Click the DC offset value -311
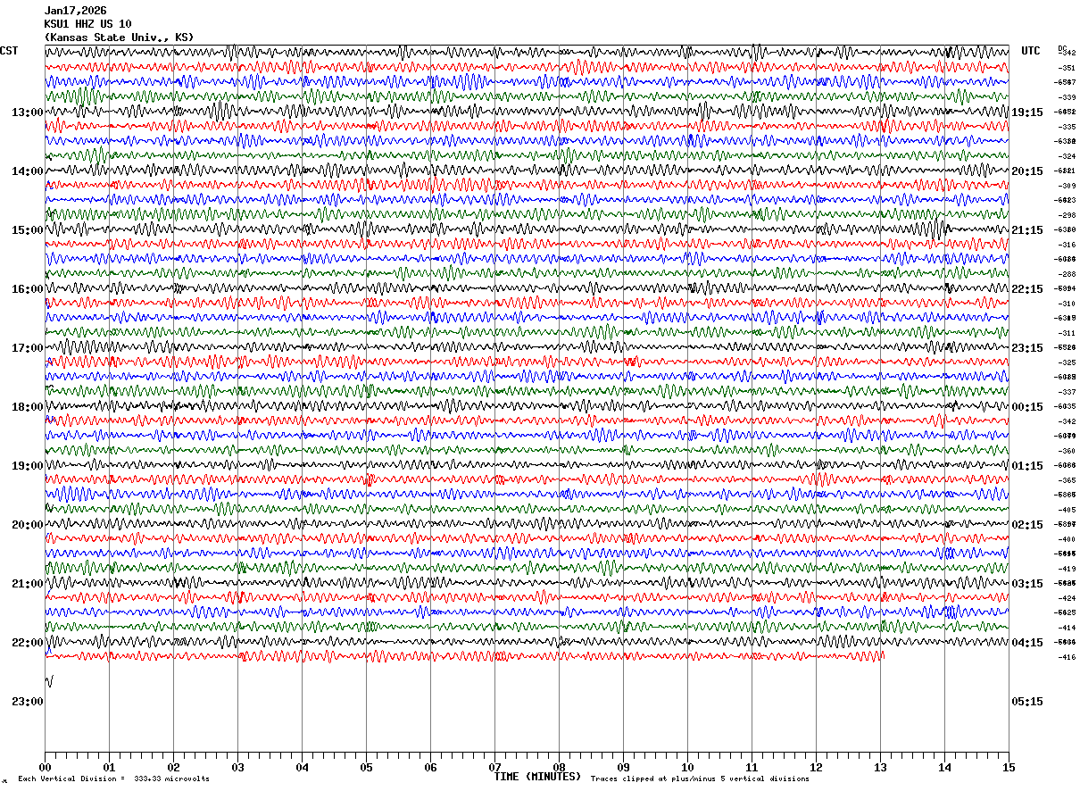1080x791 pixels. (x=1067, y=333)
